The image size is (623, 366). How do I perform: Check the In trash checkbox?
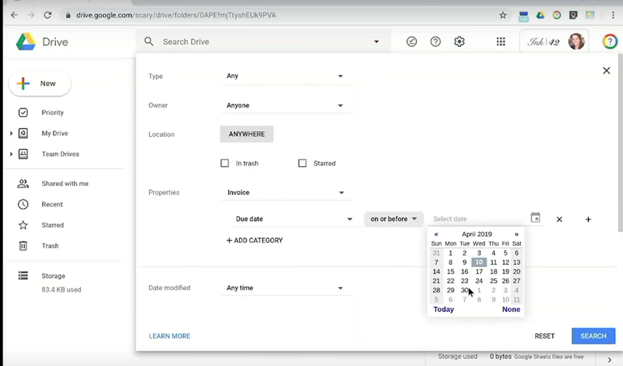[225, 163]
